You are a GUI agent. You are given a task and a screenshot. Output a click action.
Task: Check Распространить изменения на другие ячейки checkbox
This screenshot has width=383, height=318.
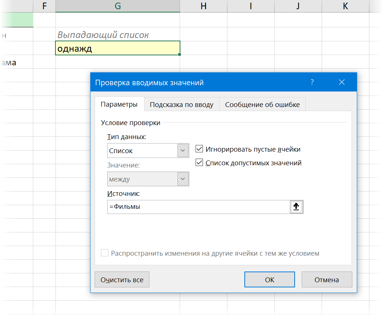point(105,253)
